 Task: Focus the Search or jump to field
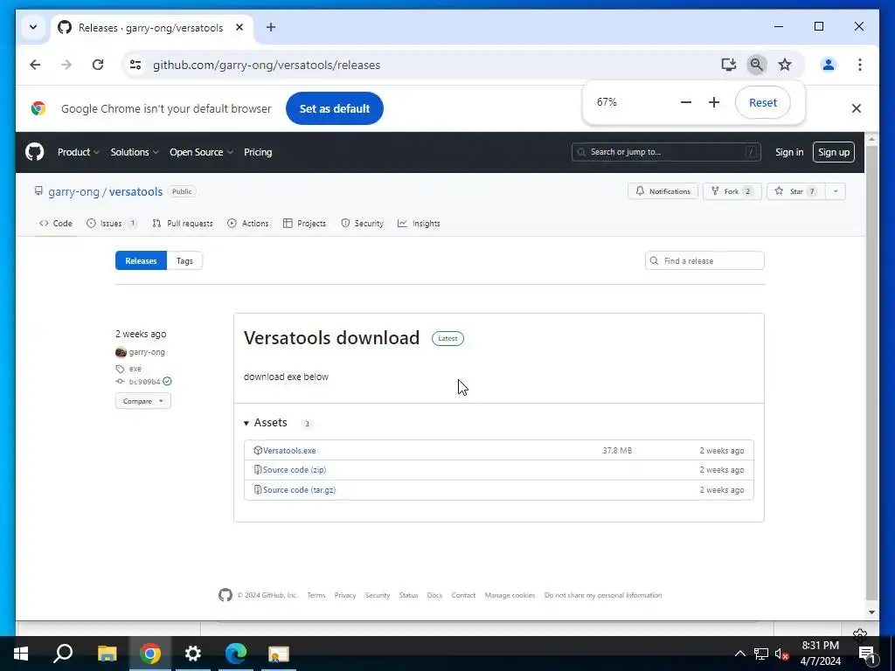(665, 152)
